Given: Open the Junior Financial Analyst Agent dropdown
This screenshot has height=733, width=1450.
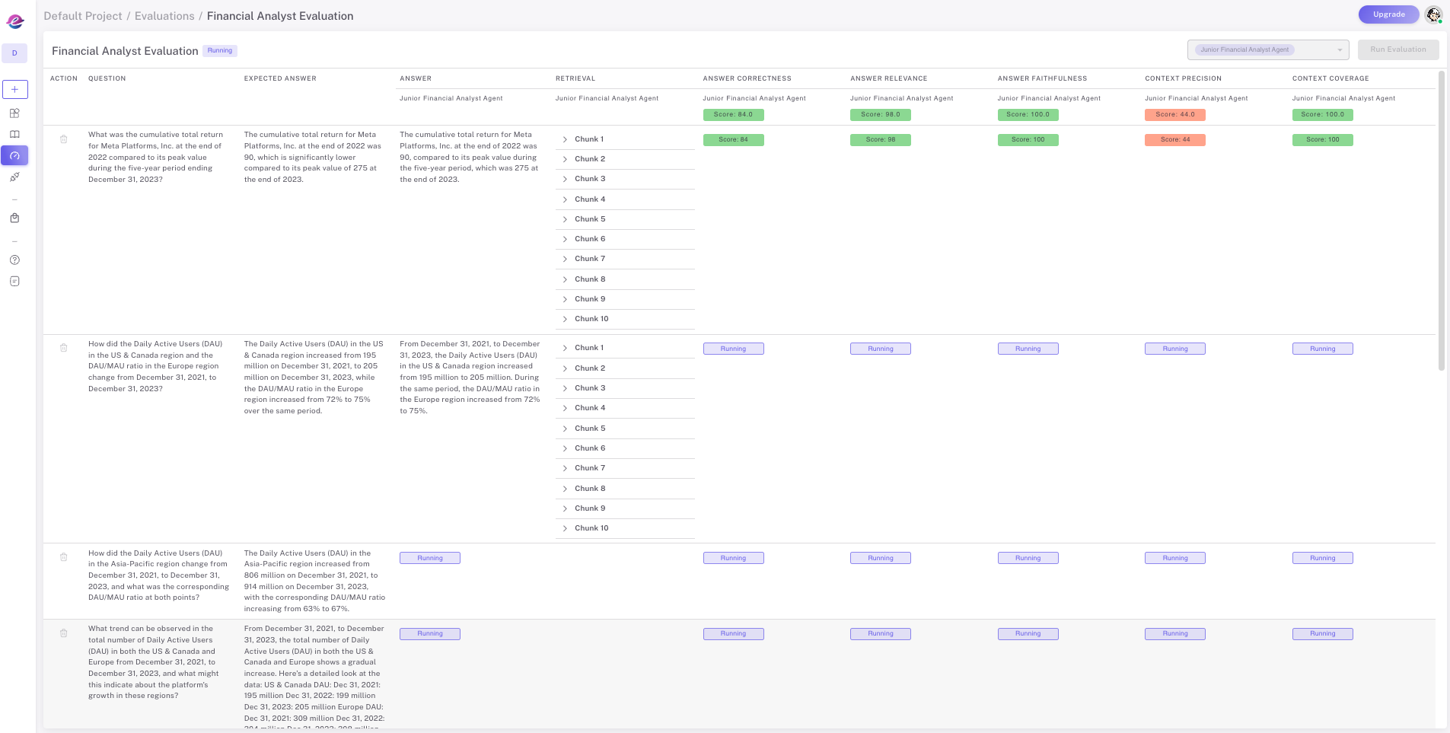Looking at the screenshot, I should click(1267, 49).
